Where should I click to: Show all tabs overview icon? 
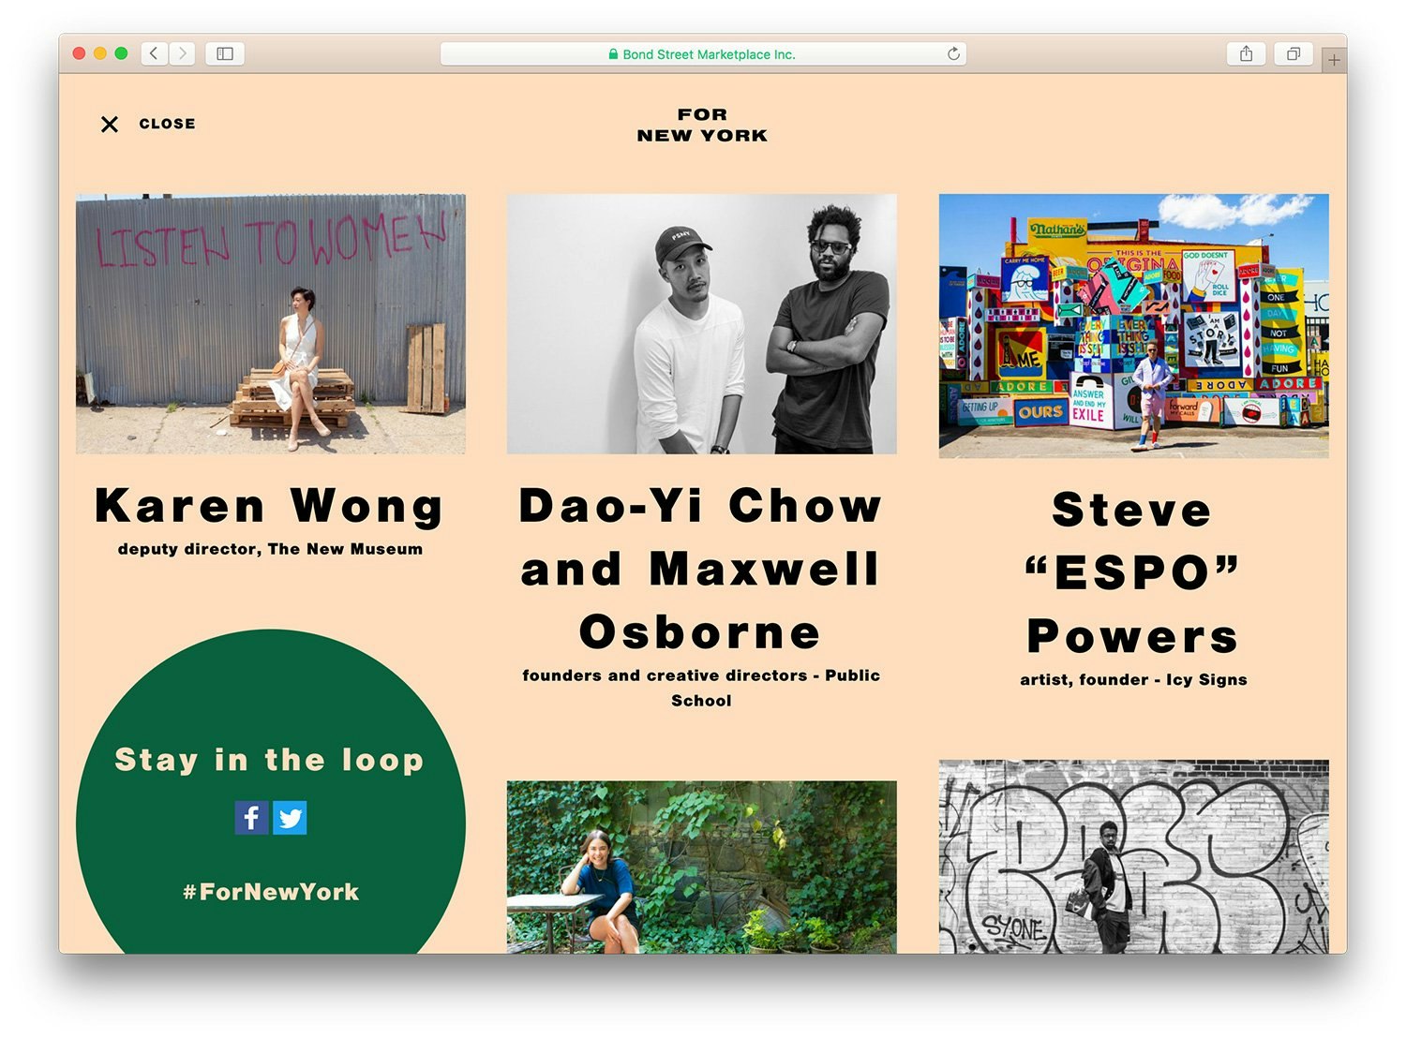pyautogui.click(x=1294, y=53)
